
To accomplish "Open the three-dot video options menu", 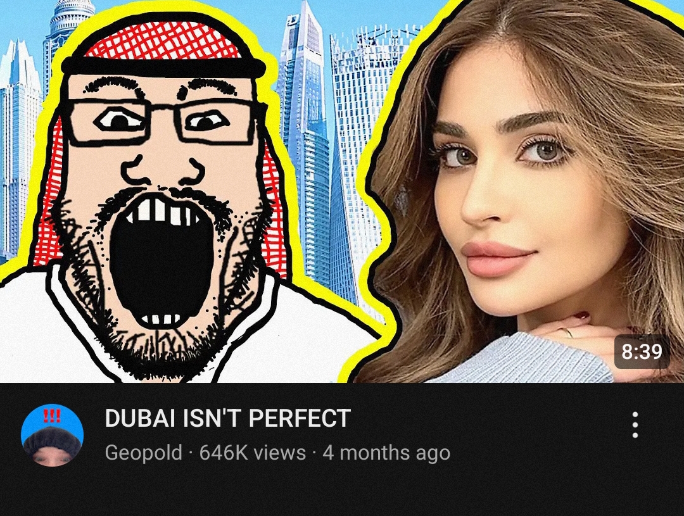I will click(635, 424).
